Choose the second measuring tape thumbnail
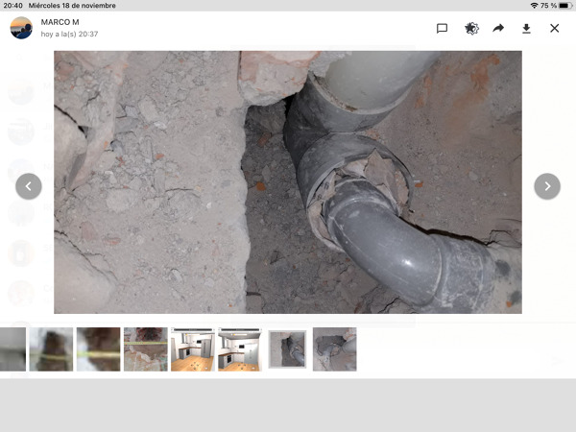Screen dimensions: 576x432 [98, 349]
